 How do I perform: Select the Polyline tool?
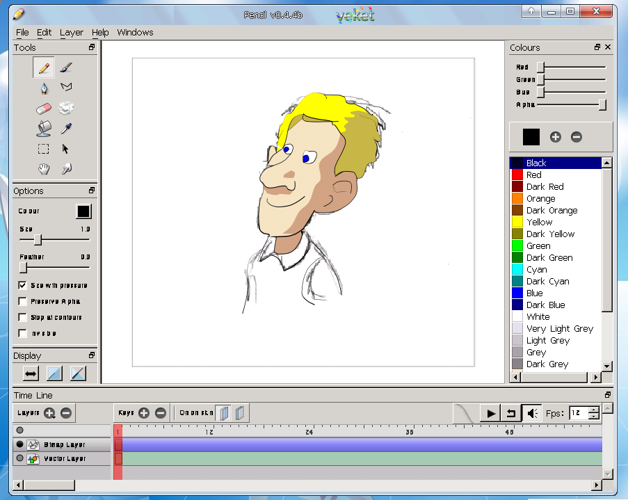click(66, 87)
